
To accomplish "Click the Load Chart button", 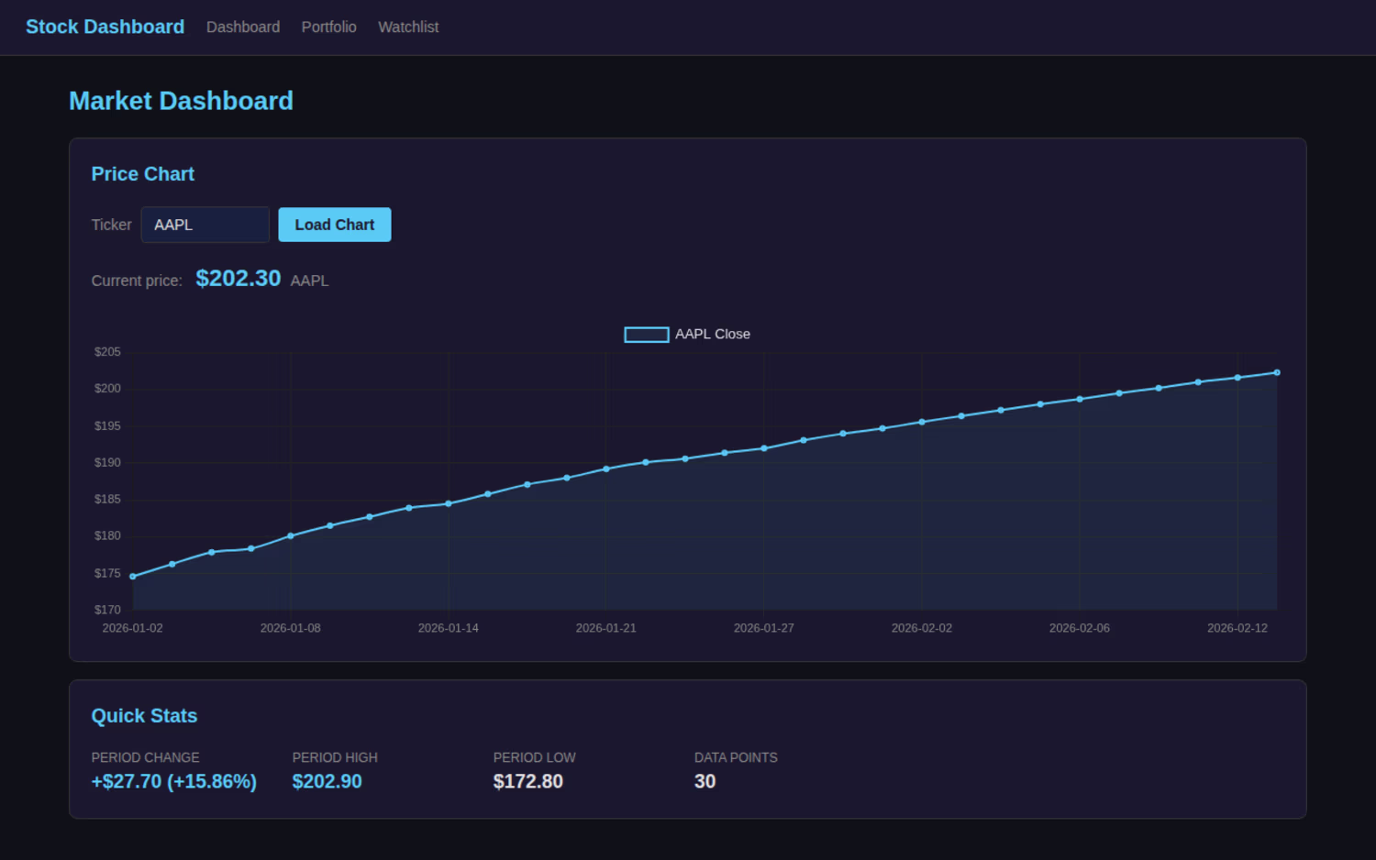I will click(x=335, y=225).
